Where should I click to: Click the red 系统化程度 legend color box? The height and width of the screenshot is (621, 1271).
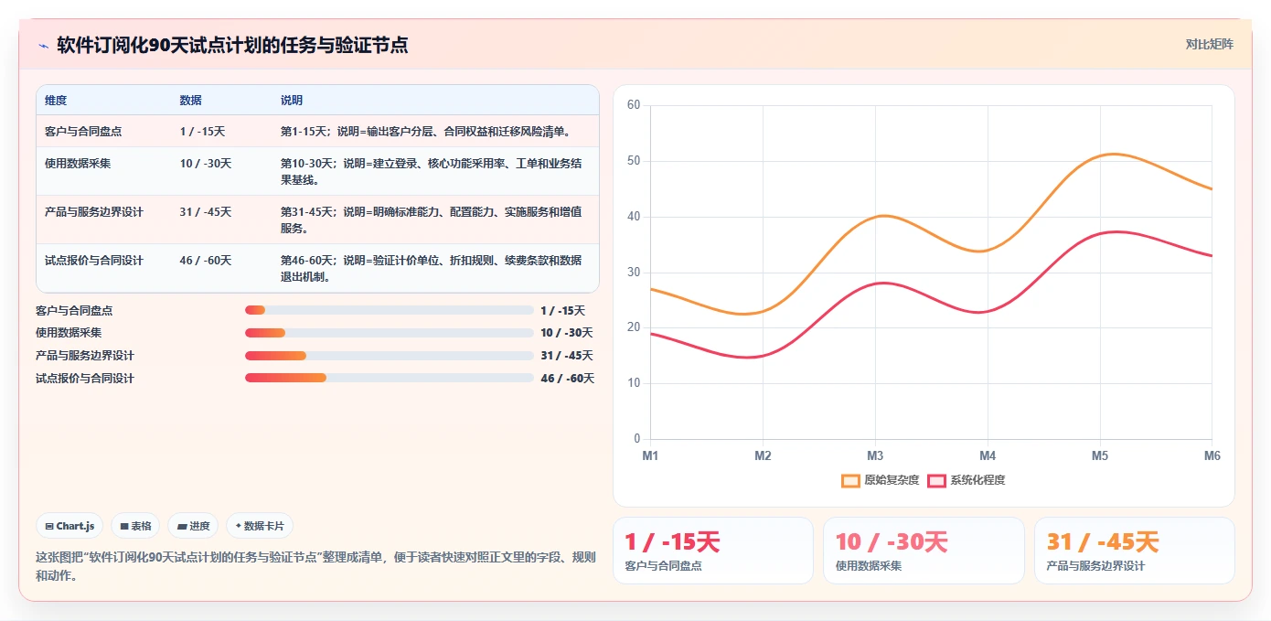pyautogui.click(x=937, y=480)
